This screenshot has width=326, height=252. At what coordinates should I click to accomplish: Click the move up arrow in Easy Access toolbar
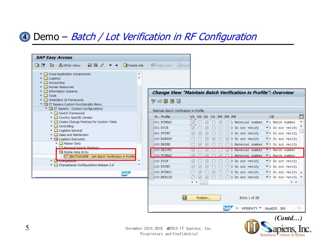(117, 65)
